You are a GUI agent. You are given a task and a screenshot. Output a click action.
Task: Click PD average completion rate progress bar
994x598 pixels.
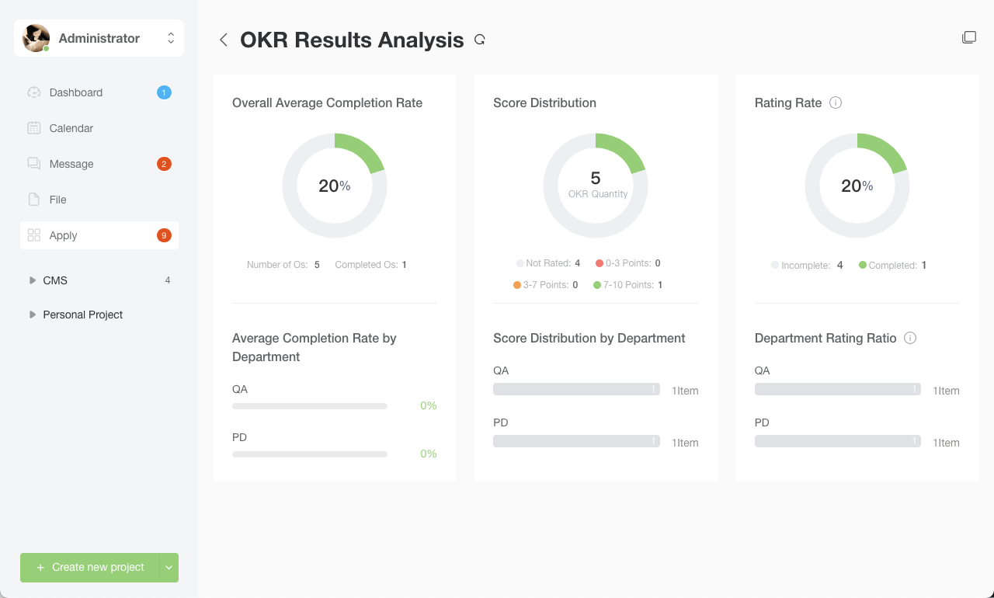(310, 454)
